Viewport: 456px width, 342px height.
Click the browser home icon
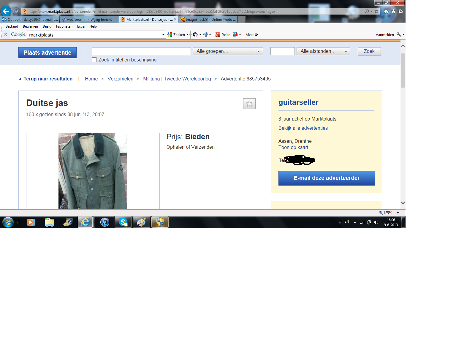pos(386,11)
